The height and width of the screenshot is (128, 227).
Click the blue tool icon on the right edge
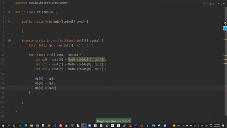coord(225,28)
